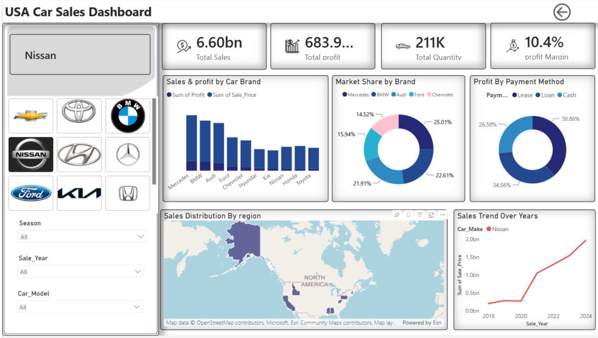This screenshot has width=598, height=338.
Task: Click Alaska region on the map
Action: pyautogui.click(x=245, y=239)
